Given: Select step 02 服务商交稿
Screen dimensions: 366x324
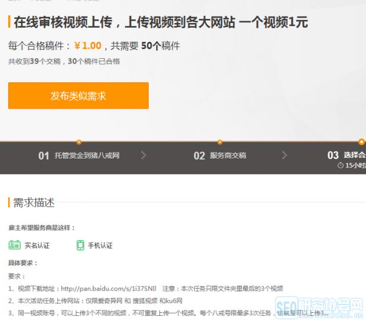Looking at the screenshot, I should [220, 156].
